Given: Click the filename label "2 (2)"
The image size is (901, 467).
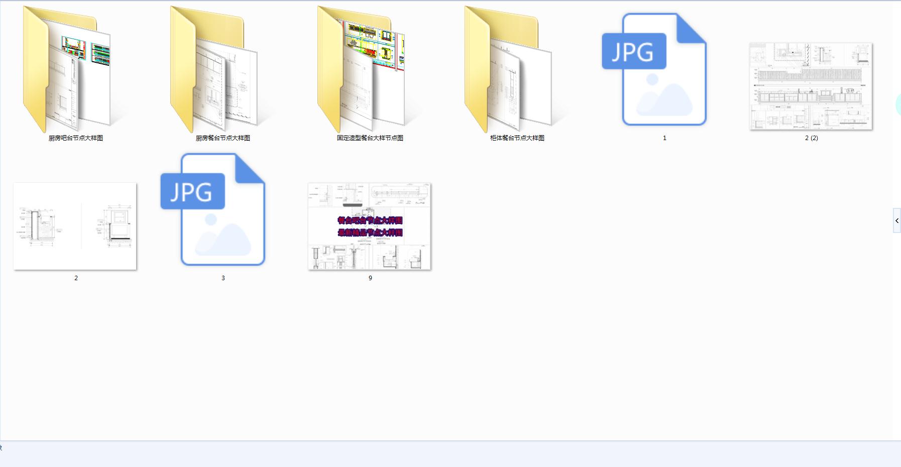Looking at the screenshot, I should 812,138.
